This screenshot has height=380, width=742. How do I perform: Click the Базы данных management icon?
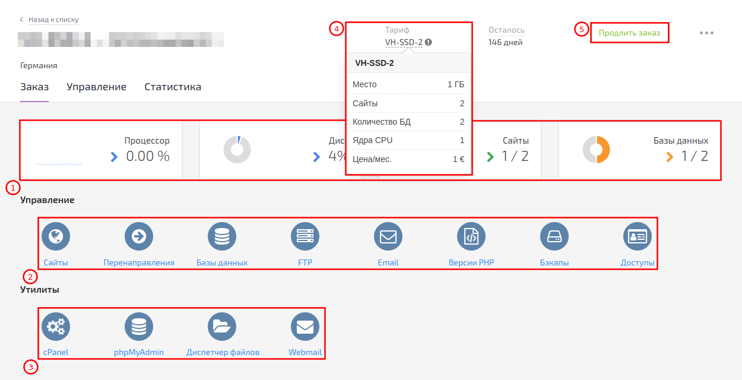coord(222,237)
